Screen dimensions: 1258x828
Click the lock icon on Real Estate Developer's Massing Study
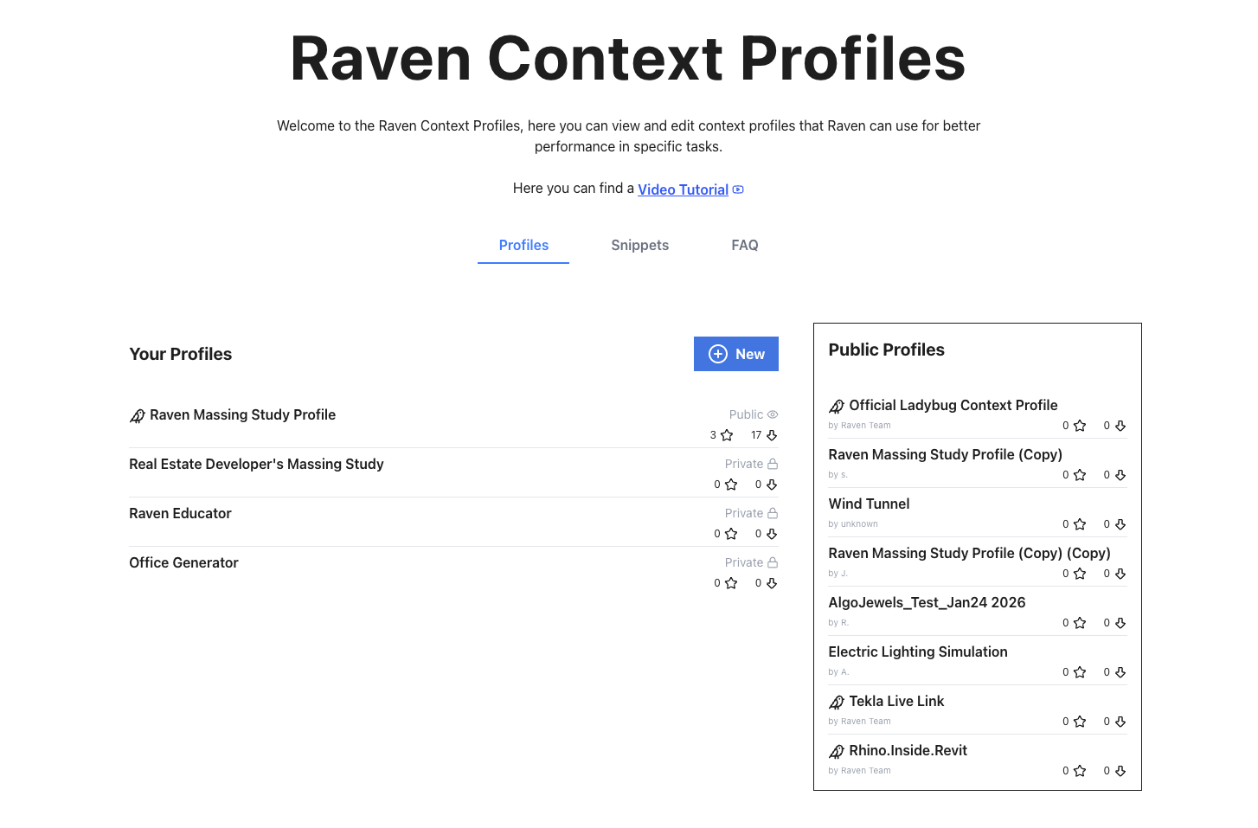pyautogui.click(x=773, y=464)
